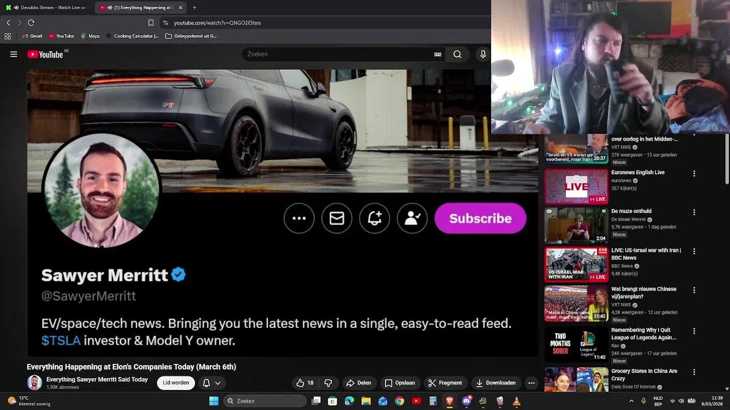Open the channel avatar beside video title

tap(34, 383)
